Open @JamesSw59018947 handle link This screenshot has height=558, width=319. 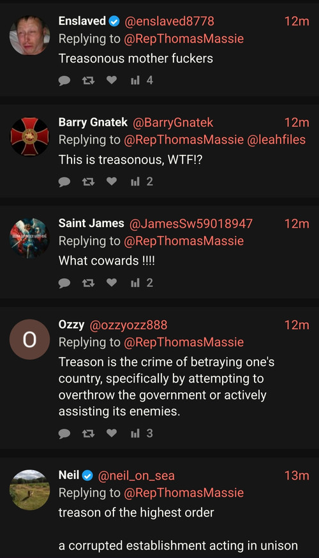(x=191, y=224)
